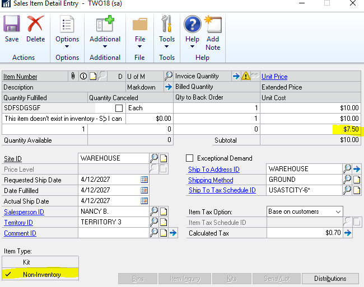Open the U of M lookup magnifier
Image resolution: width=364 pixels, height=287 pixels.
point(169,76)
